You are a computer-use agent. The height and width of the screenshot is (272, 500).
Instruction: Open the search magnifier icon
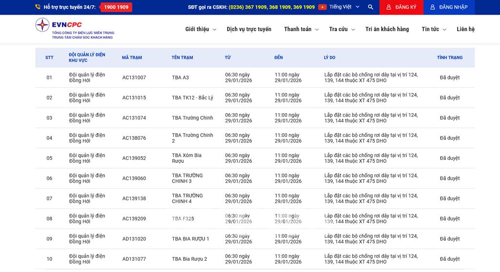(371, 7)
